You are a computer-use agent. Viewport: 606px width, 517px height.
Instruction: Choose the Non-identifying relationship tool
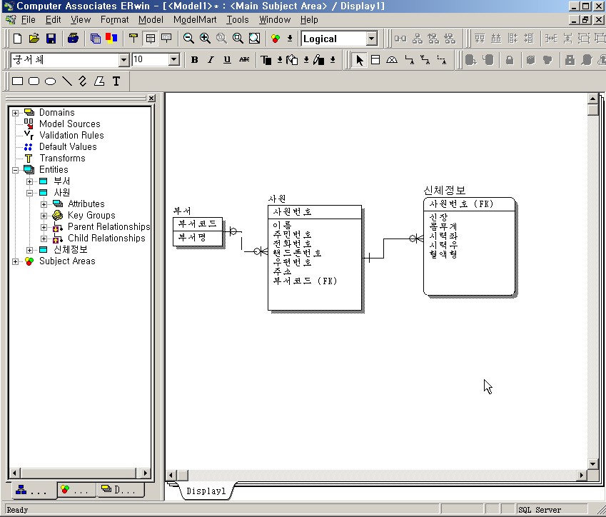(442, 59)
